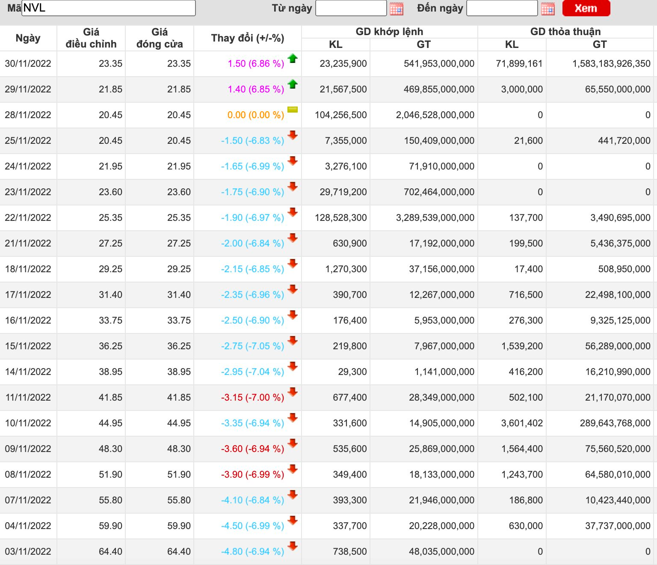Click green up arrow for 29/11/2022
Viewport: 657px width, 565px height.
(x=293, y=84)
